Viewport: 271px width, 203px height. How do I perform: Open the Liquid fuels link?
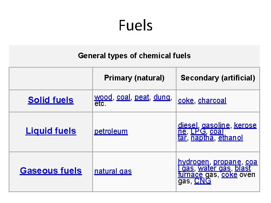(50, 131)
